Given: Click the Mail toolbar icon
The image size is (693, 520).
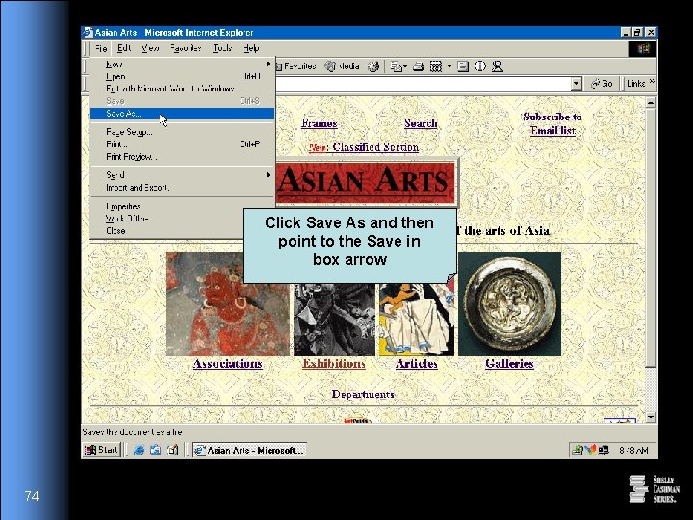Looking at the screenshot, I should (396, 66).
